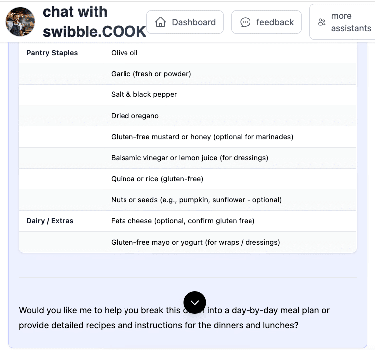Open the swibble.COOK chef avatar

point(20,22)
